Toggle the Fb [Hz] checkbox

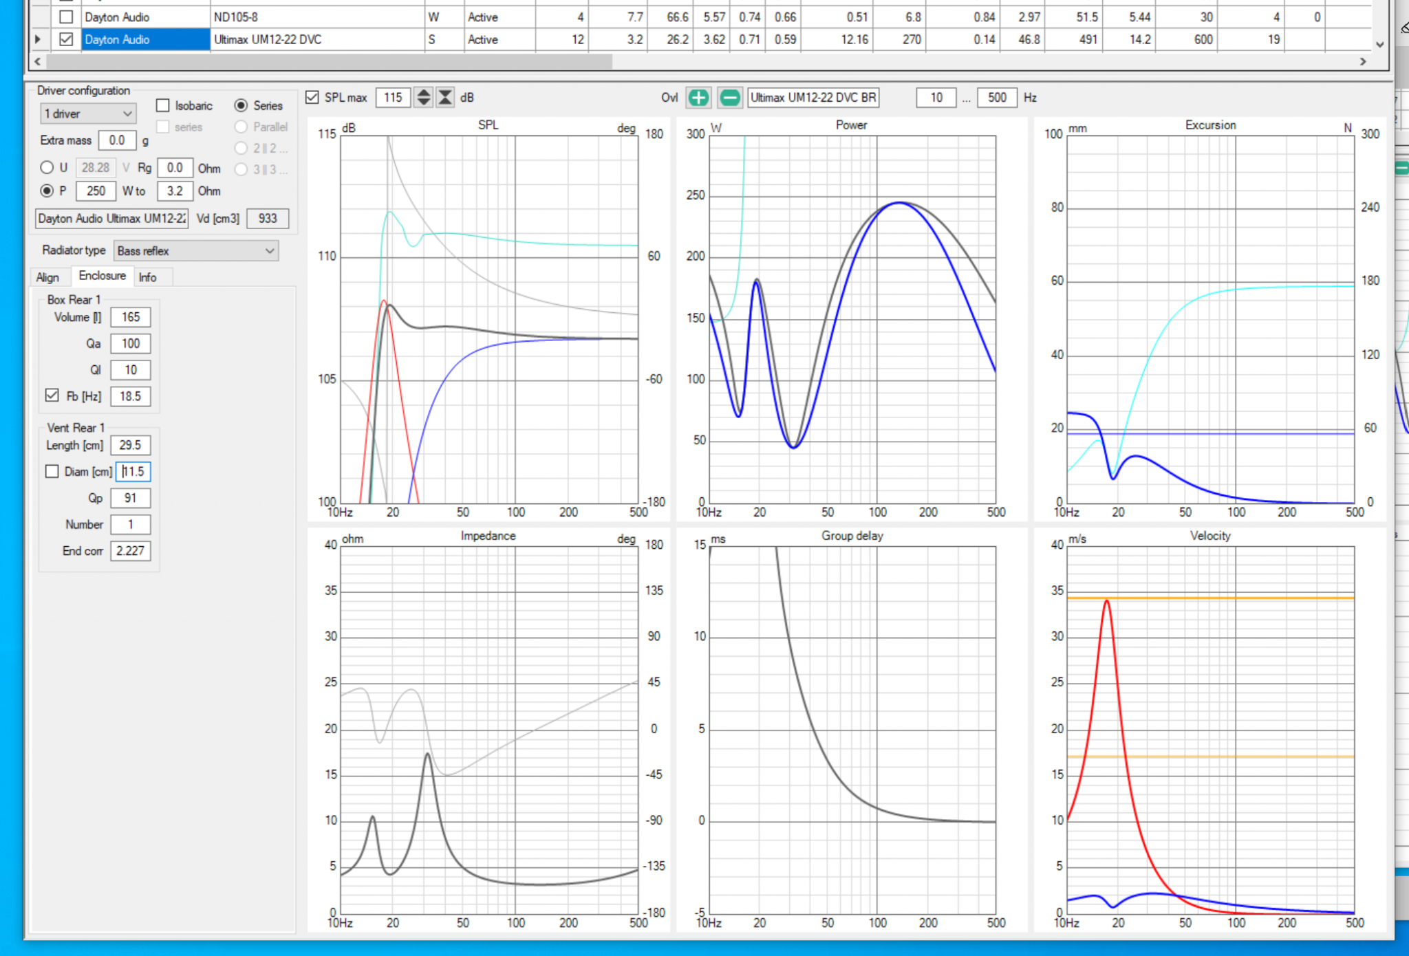tap(52, 395)
